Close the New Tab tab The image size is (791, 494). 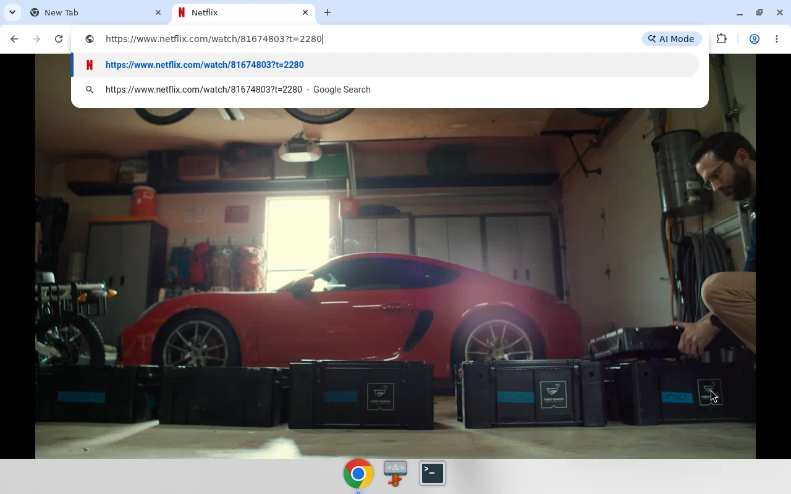coord(158,12)
